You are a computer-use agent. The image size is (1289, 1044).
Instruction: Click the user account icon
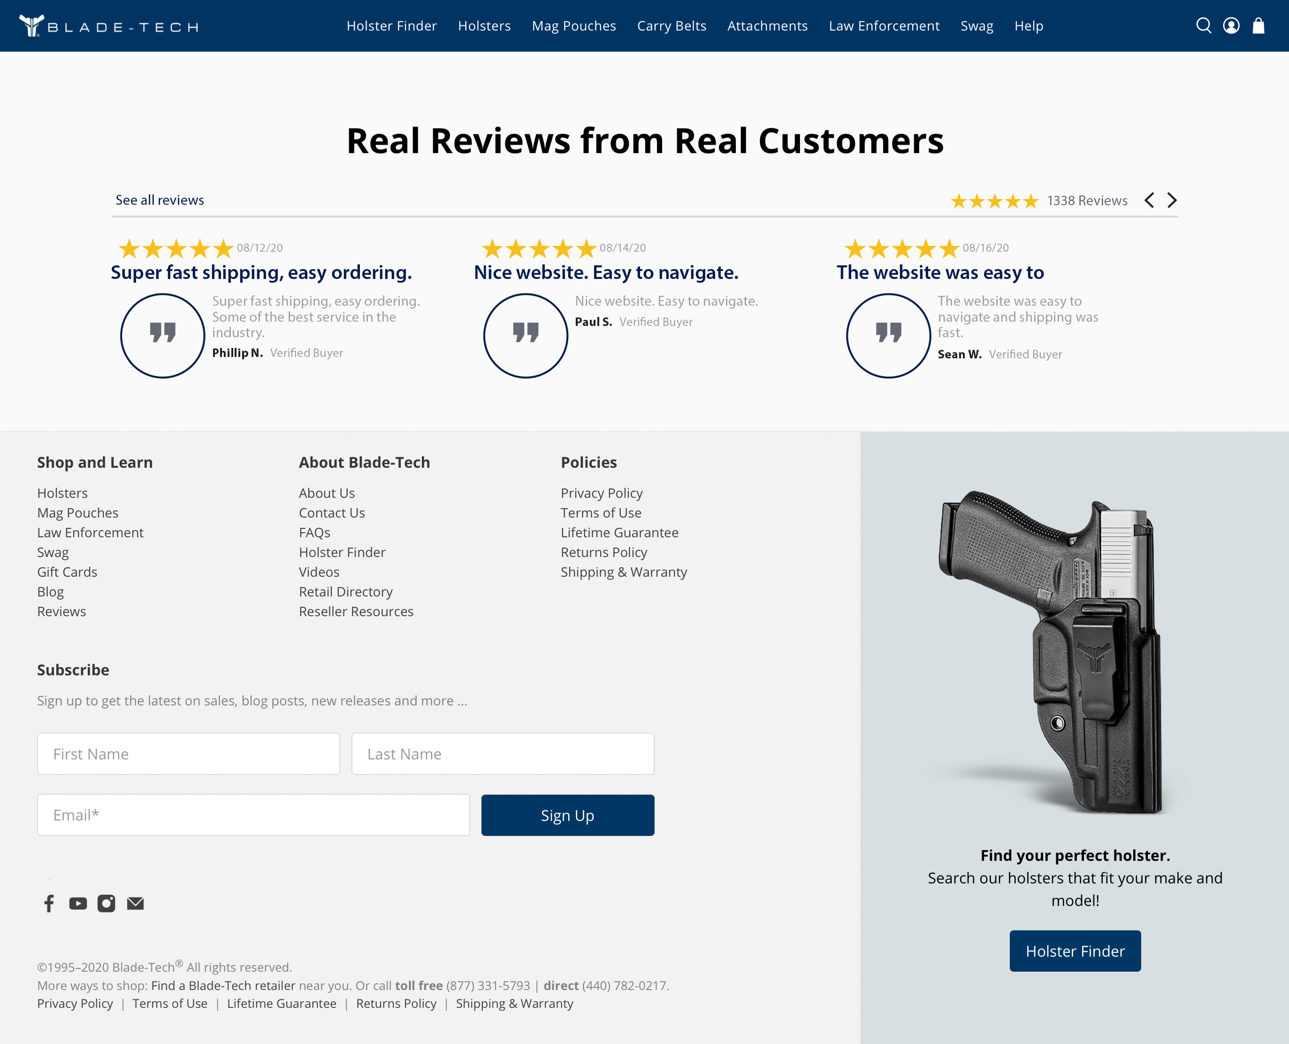[x=1231, y=26]
